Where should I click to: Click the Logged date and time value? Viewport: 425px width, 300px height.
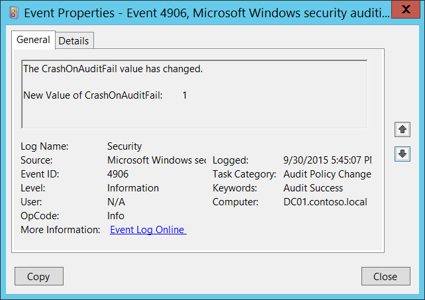coord(326,160)
